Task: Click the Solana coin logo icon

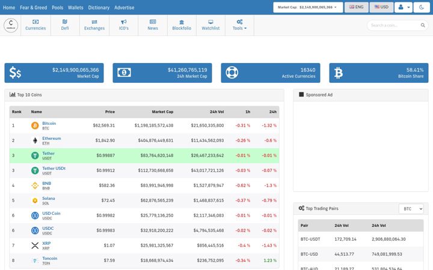Action: point(35,200)
